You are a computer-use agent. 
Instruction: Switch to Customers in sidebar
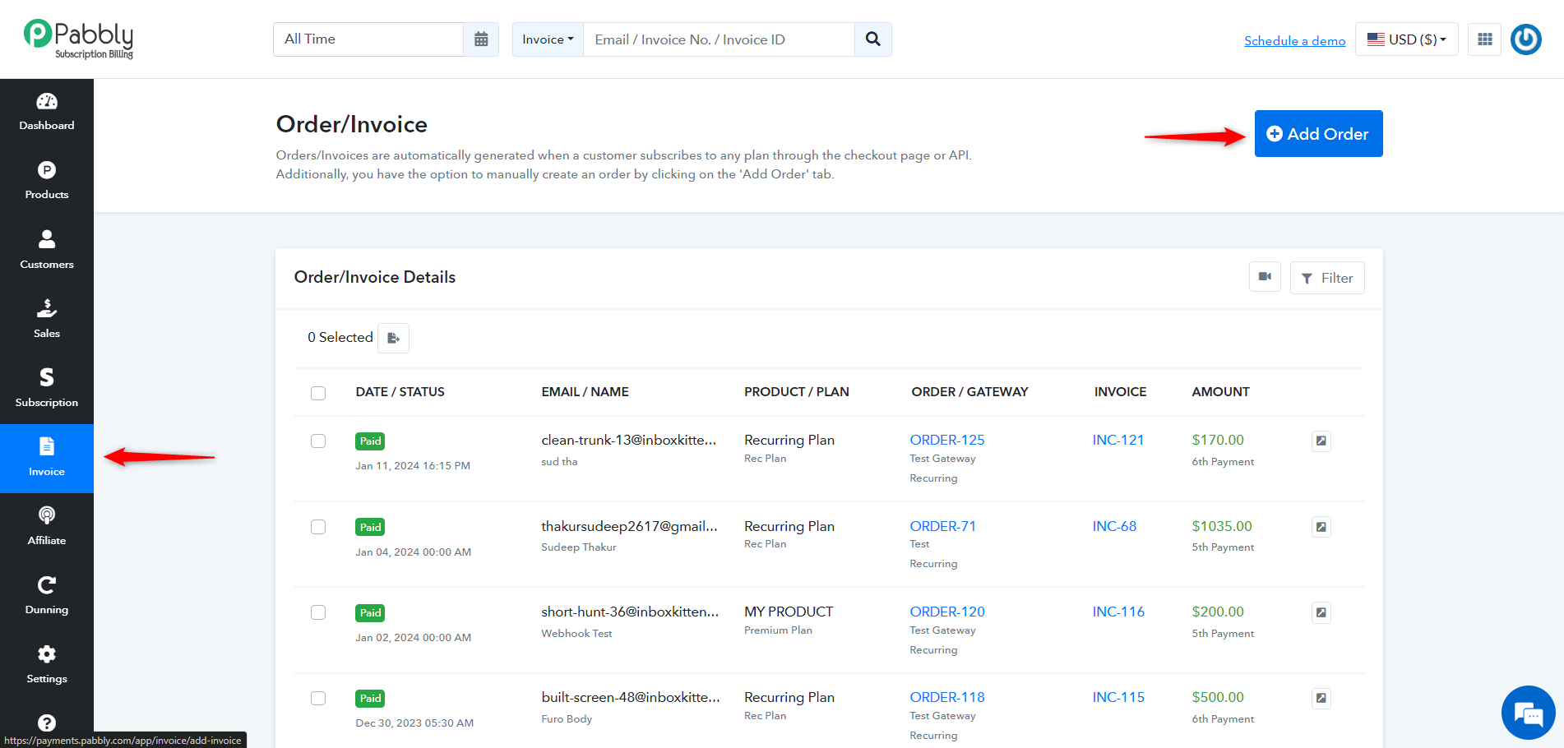coord(47,251)
